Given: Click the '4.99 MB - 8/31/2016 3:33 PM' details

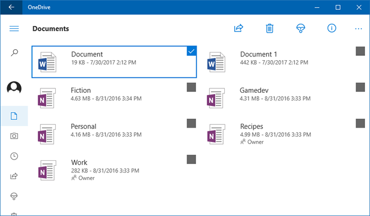Looking at the screenshot, I should [x=276, y=135].
